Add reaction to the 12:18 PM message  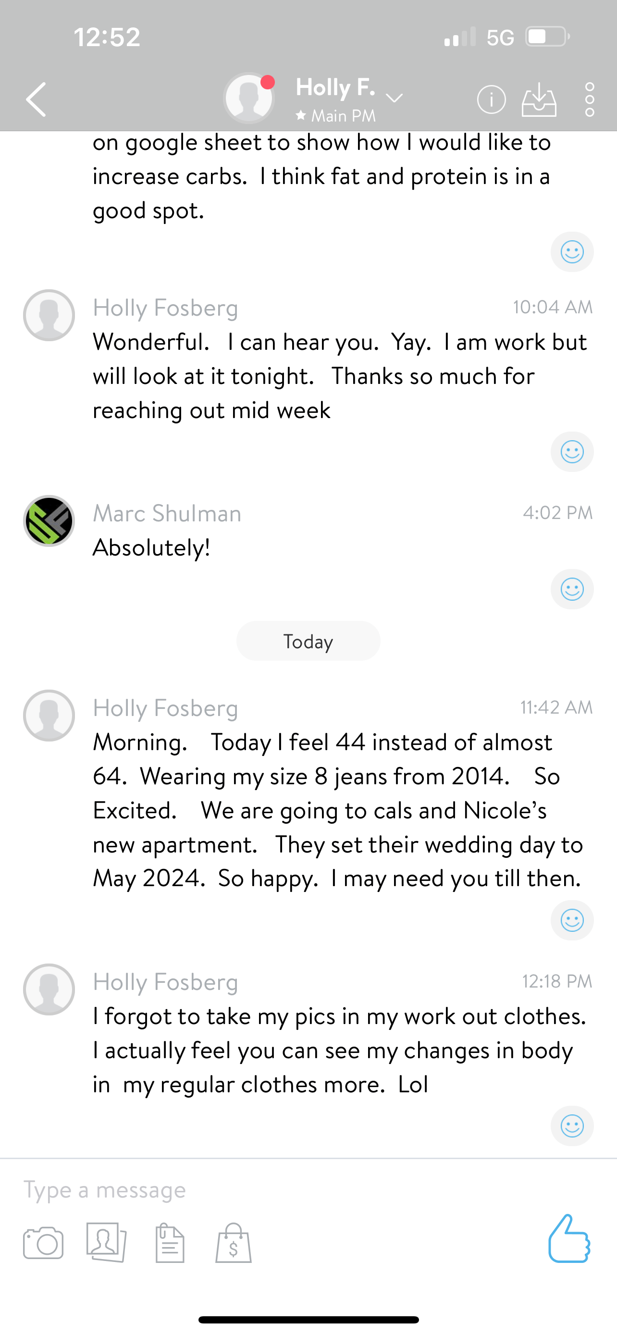tap(572, 1125)
